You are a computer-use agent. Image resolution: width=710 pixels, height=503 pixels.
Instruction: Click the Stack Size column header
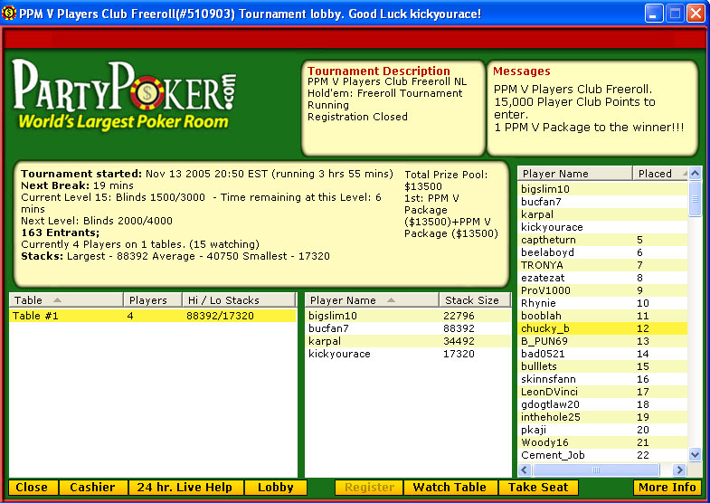[x=474, y=300]
